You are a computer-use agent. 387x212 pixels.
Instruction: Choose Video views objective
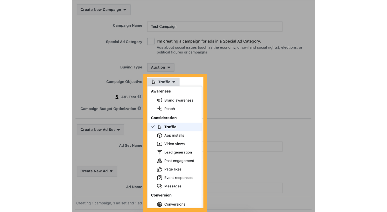[x=175, y=144]
